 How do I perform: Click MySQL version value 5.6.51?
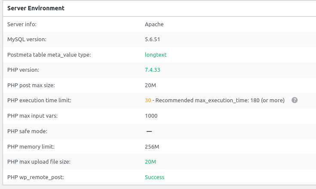click(x=152, y=39)
